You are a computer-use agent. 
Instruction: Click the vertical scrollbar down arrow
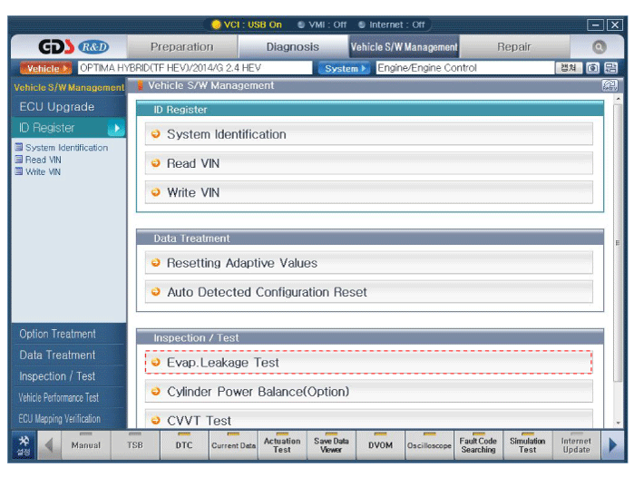(619, 423)
